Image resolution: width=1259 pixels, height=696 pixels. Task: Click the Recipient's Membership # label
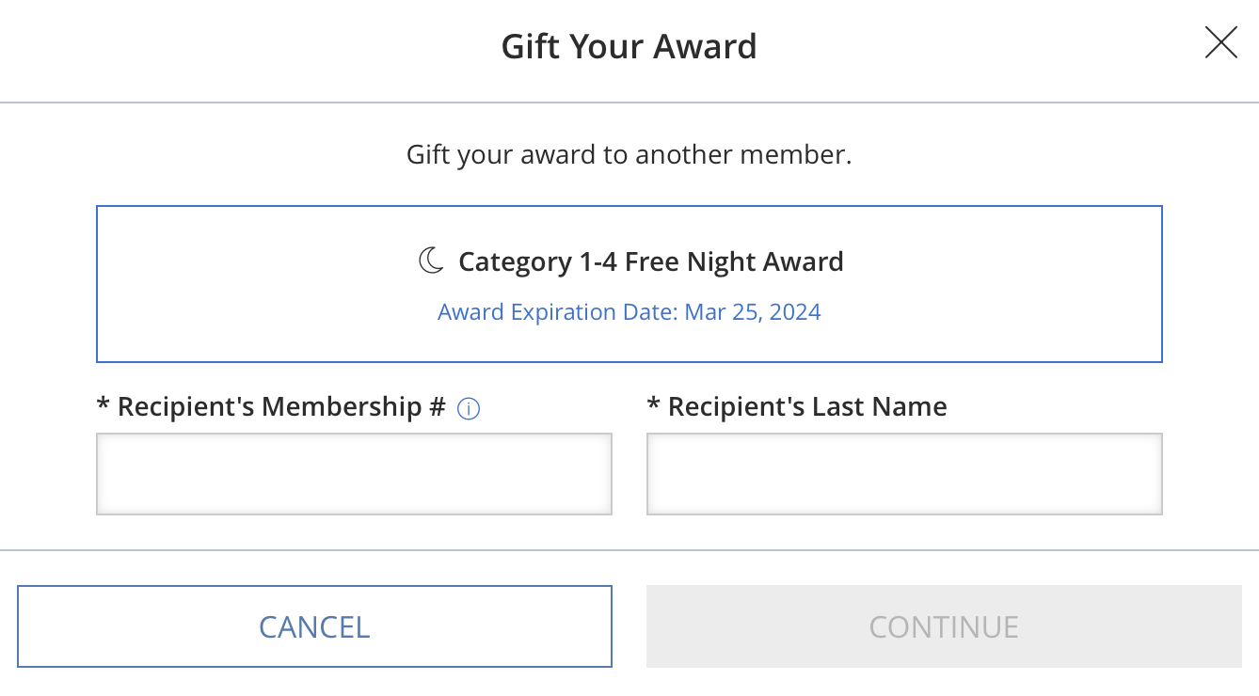click(271, 406)
